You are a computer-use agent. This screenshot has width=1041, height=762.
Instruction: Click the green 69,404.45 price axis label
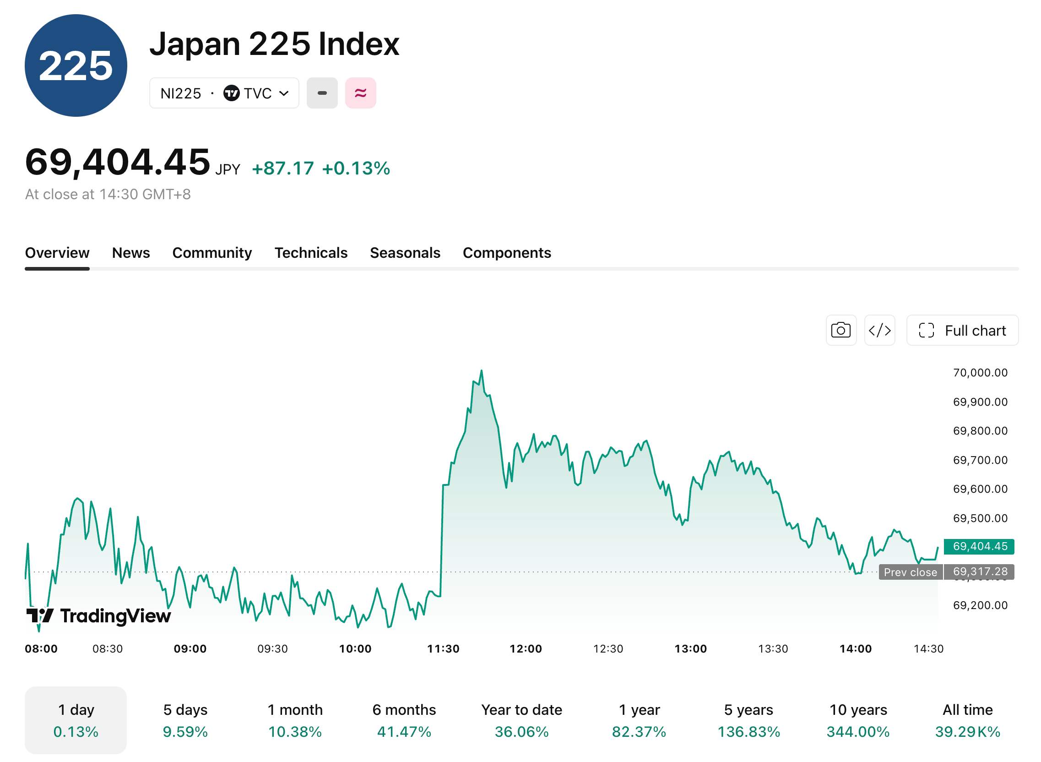[979, 547]
